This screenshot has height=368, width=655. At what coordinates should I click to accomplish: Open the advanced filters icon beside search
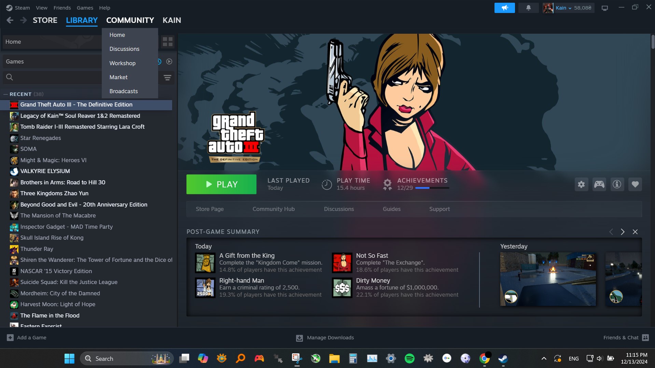tap(167, 77)
